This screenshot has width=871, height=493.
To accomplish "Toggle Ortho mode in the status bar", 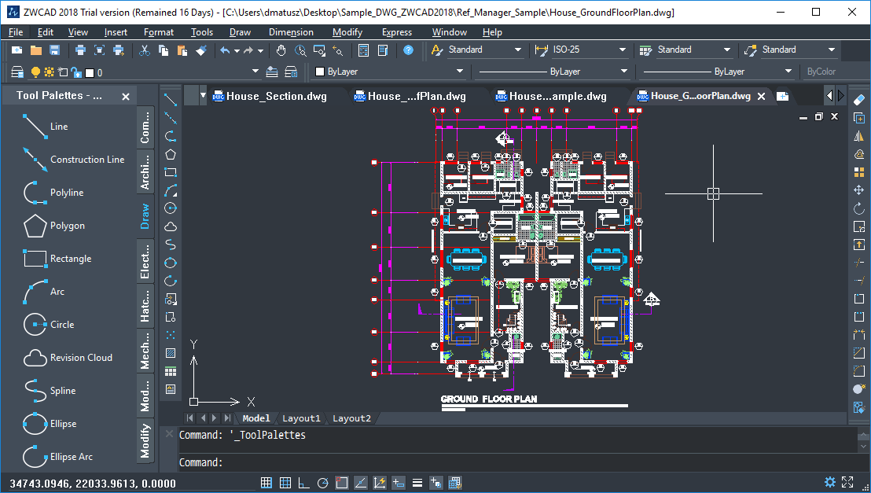I will (x=303, y=483).
